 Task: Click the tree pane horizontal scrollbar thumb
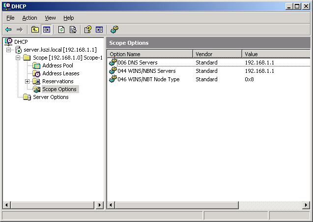(53, 205)
